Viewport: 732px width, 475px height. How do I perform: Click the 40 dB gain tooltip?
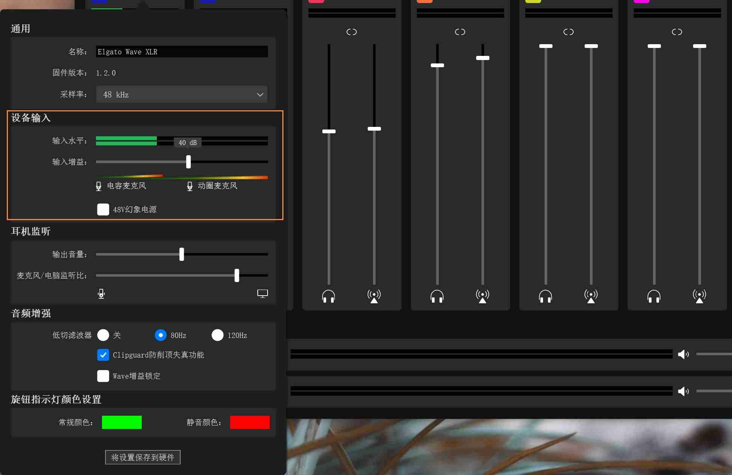187,143
